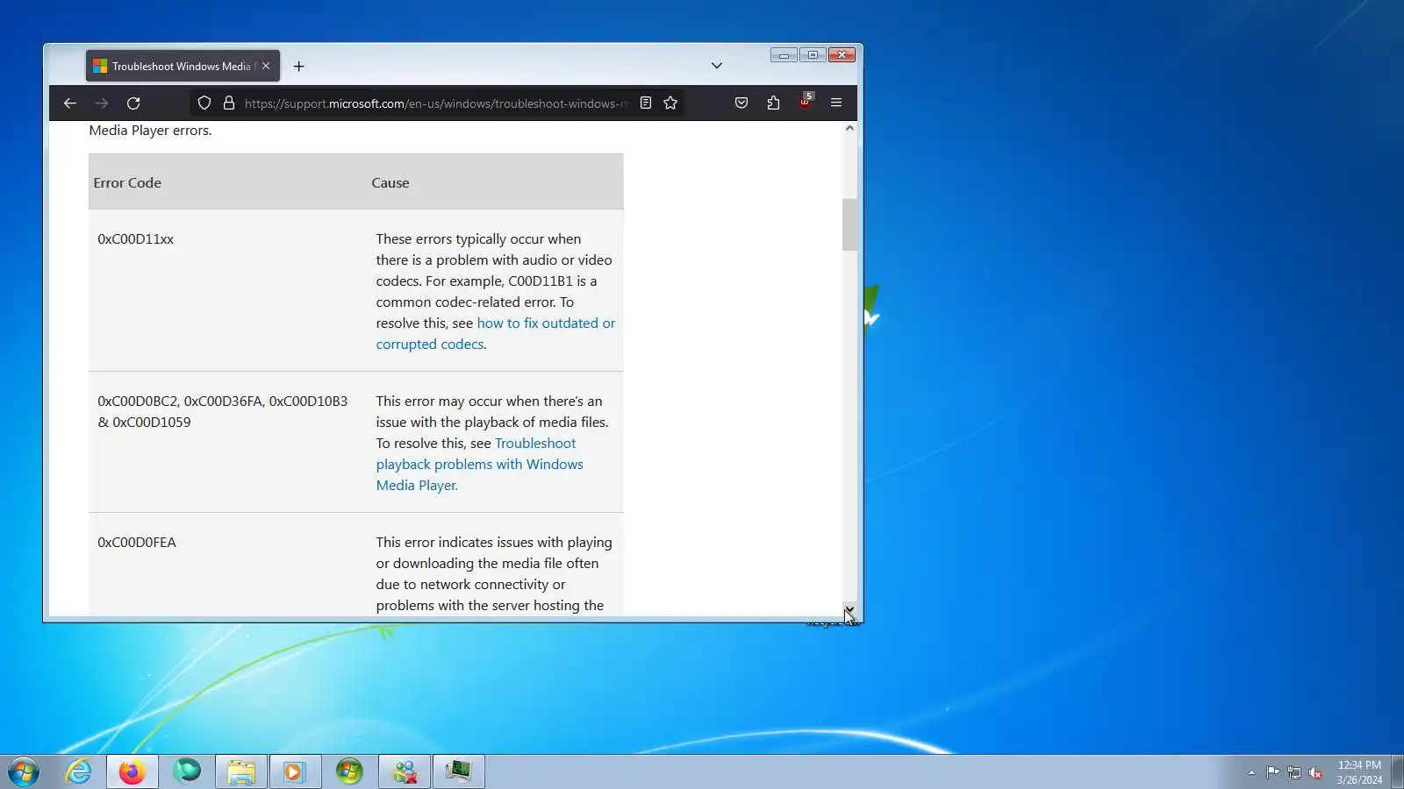Open the Windows Start menu orb

click(24, 772)
